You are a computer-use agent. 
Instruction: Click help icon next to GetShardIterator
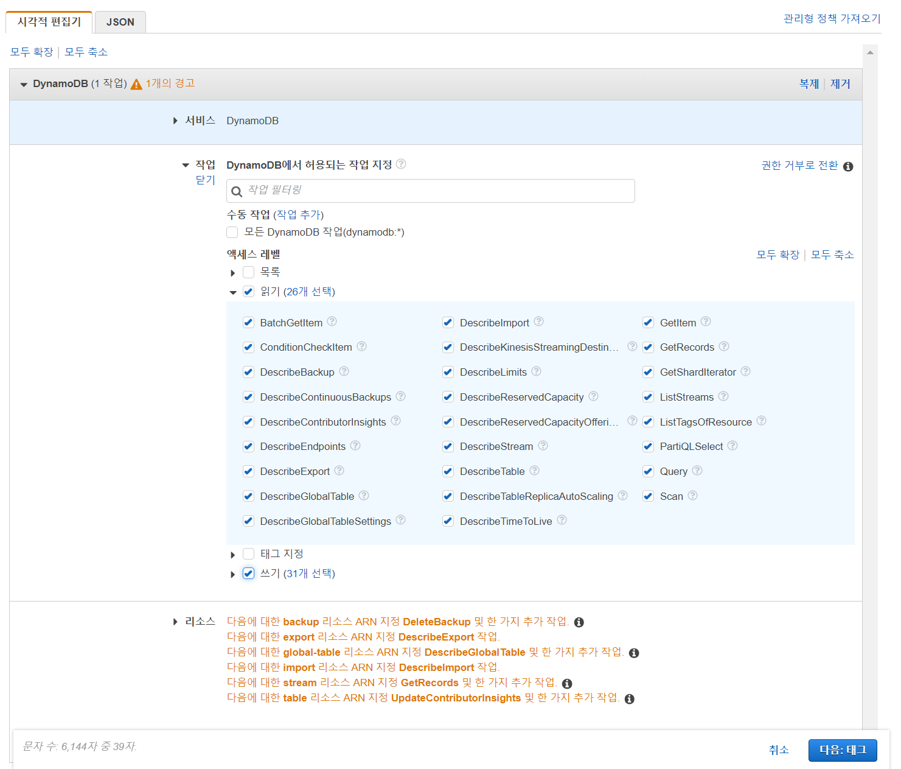pos(745,371)
